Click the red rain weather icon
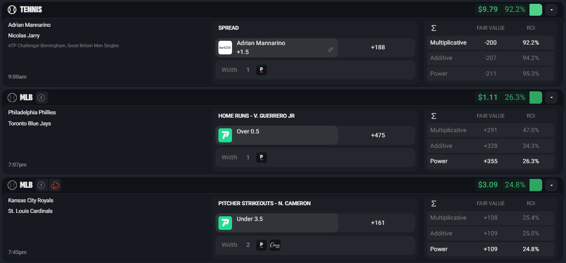 pos(55,185)
